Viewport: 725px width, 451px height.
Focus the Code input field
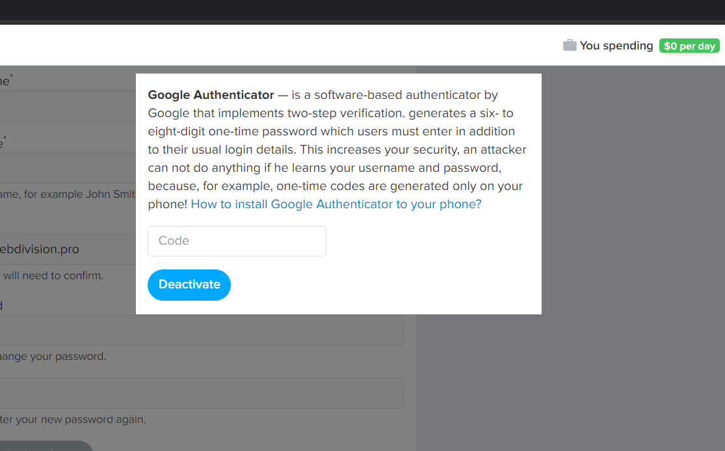tap(237, 241)
